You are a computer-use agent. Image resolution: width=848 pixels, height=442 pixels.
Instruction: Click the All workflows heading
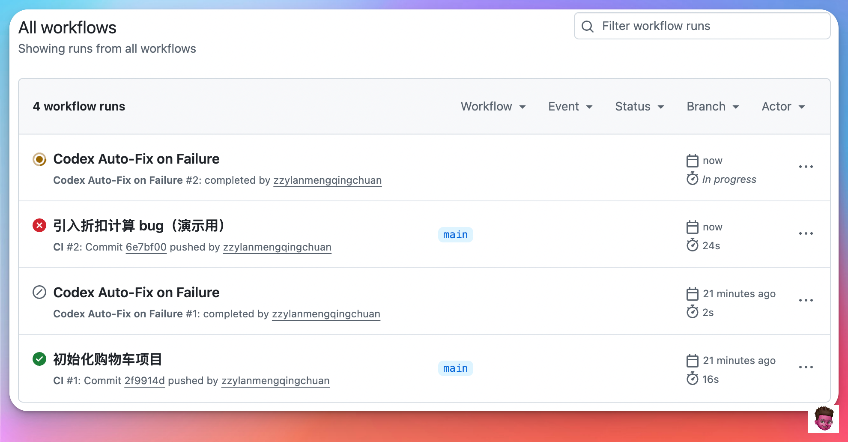67,28
